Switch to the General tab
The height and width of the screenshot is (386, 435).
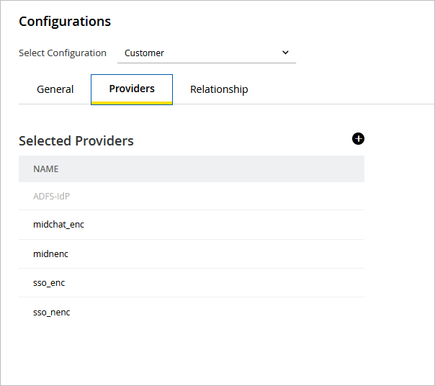55,89
